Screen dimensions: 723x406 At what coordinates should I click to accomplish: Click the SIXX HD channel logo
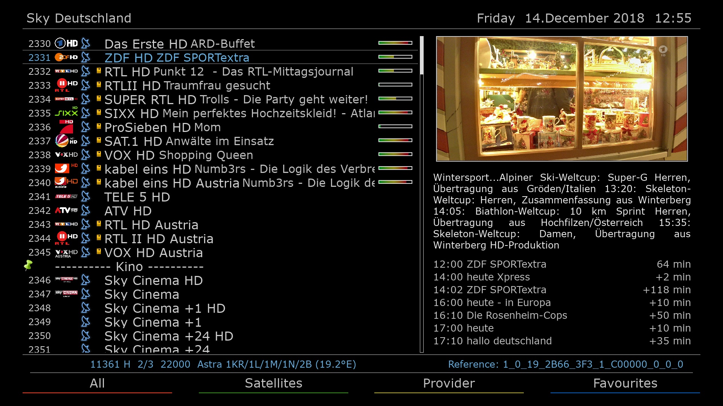pyautogui.click(x=66, y=112)
